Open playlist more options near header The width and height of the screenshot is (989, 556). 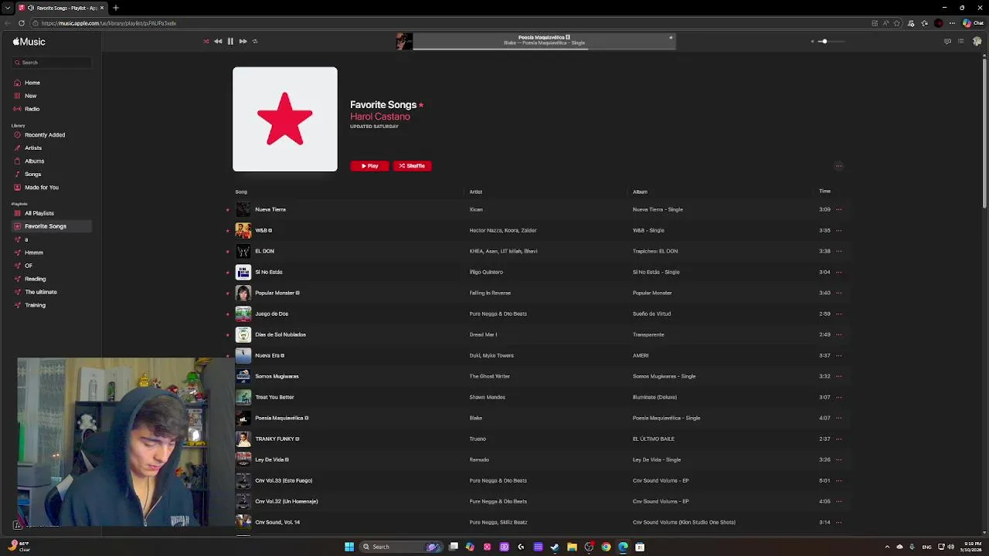pyautogui.click(x=838, y=166)
